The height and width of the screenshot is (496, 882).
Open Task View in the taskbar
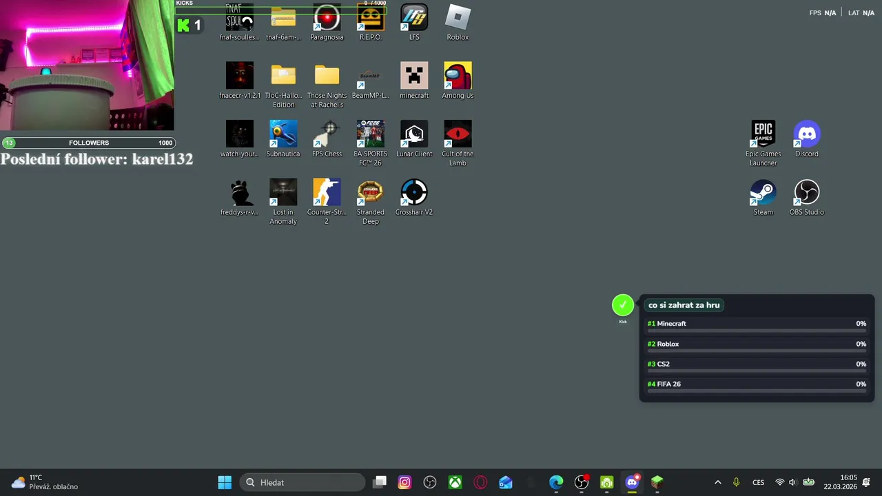point(380,482)
